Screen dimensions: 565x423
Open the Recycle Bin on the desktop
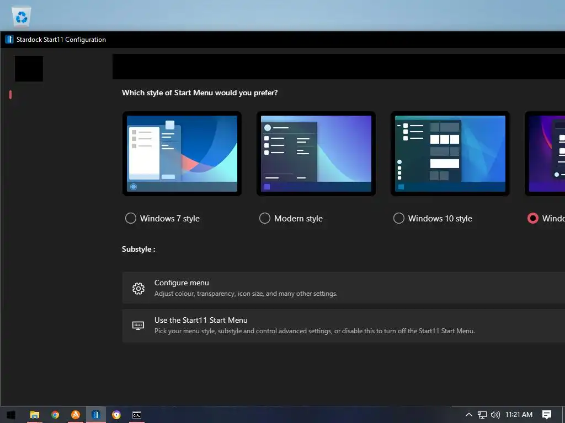click(x=22, y=17)
